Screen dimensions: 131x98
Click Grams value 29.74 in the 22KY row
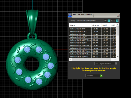click(95, 43)
